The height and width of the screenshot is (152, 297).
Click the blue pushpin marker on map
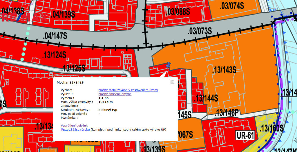click(169, 65)
